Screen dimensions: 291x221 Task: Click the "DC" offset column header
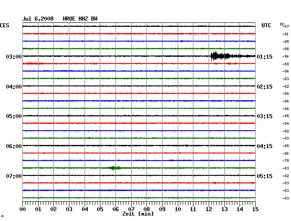282,24
